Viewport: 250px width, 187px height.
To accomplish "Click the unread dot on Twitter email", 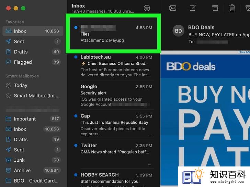I will click(x=76, y=145).
